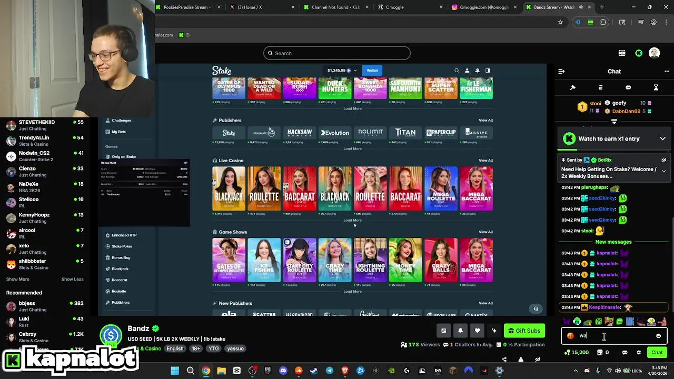This screenshot has width=674, height=379.
Task: Open TrendyALLin channel in sidebar
Action: (45, 141)
